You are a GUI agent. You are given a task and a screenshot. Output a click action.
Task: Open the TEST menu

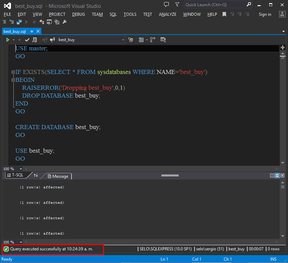point(148,14)
